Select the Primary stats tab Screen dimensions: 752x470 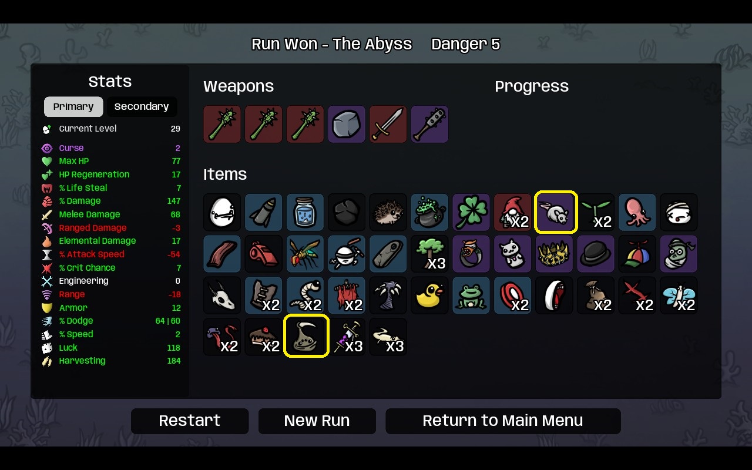point(73,106)
